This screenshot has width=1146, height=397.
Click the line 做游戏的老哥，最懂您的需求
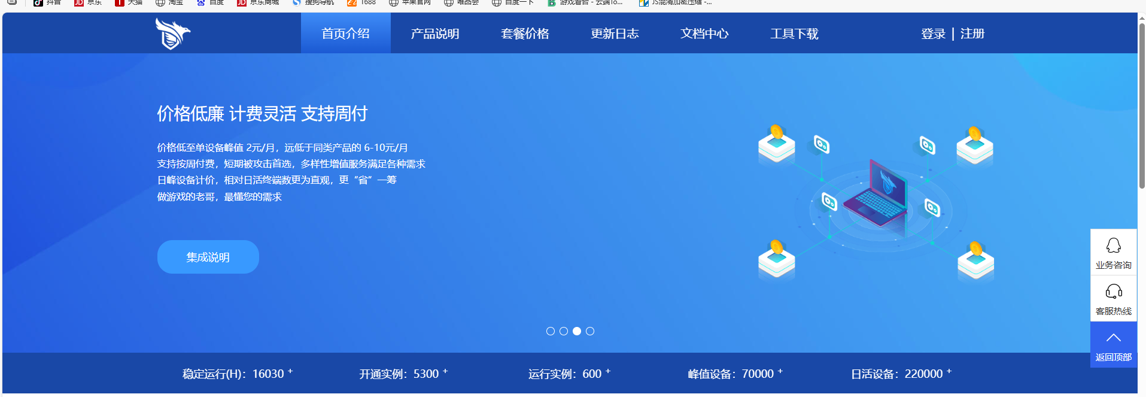[x=219, y=196]
